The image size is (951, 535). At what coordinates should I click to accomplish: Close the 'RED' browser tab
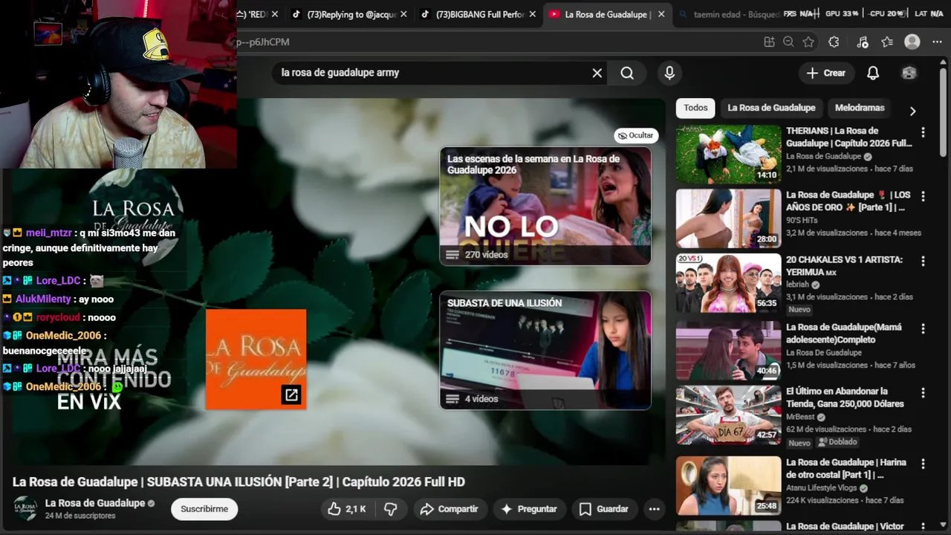click(x=275, y=14)
